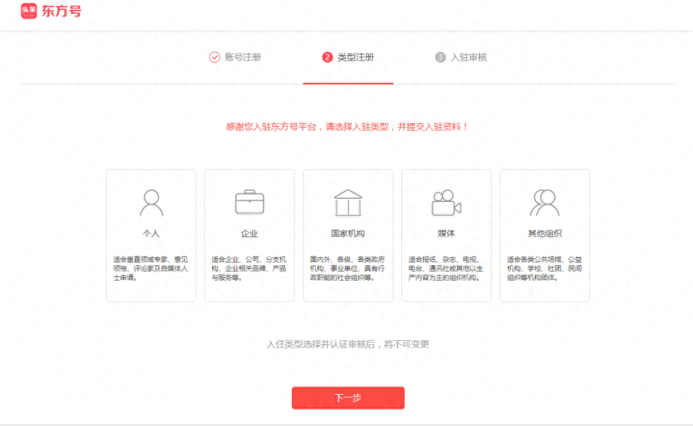Choose the 媒体 account type label
693x426 pixels.
[446, 234]
